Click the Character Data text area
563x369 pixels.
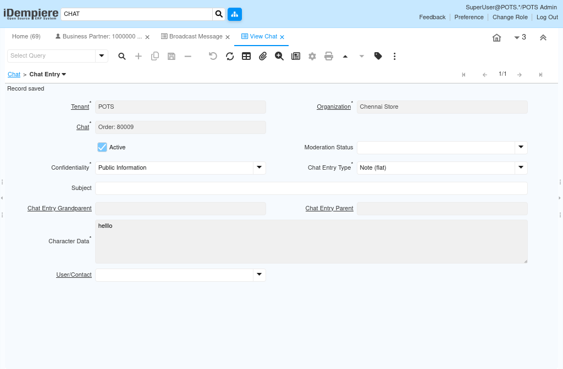point(311,242)
